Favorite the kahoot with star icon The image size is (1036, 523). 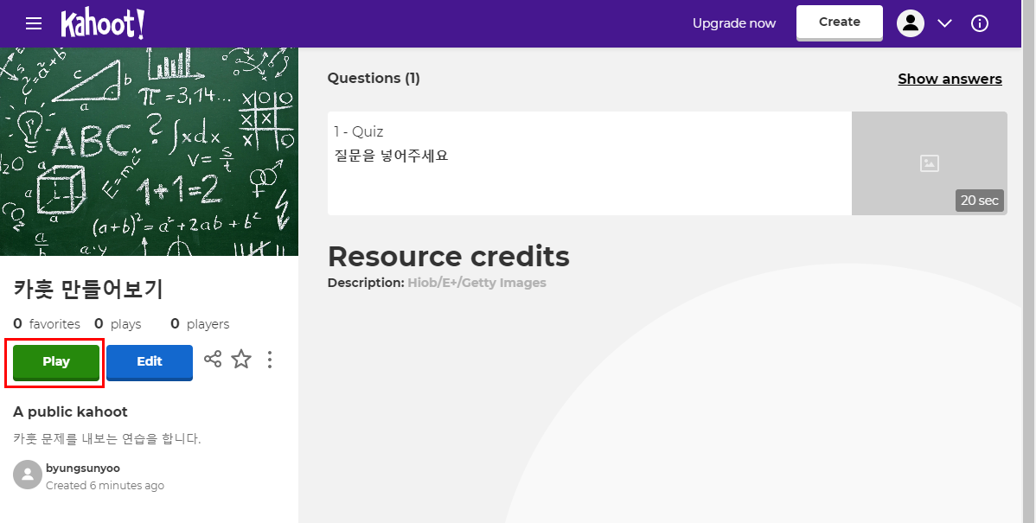pyautogui.click(x=241, y=360)
